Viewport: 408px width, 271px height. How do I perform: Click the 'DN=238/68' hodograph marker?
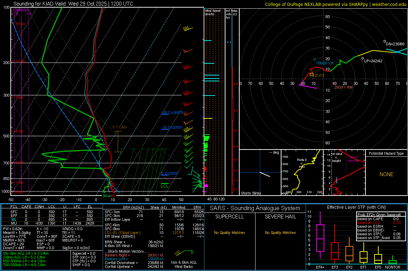click(395, 44)
